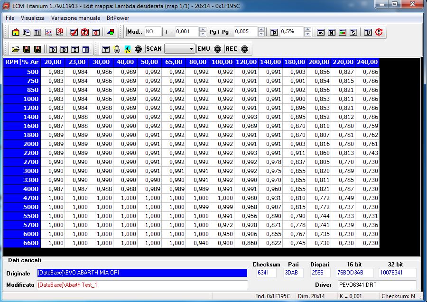Click the red checkmark toolbar icon

[x=74, y=32]
